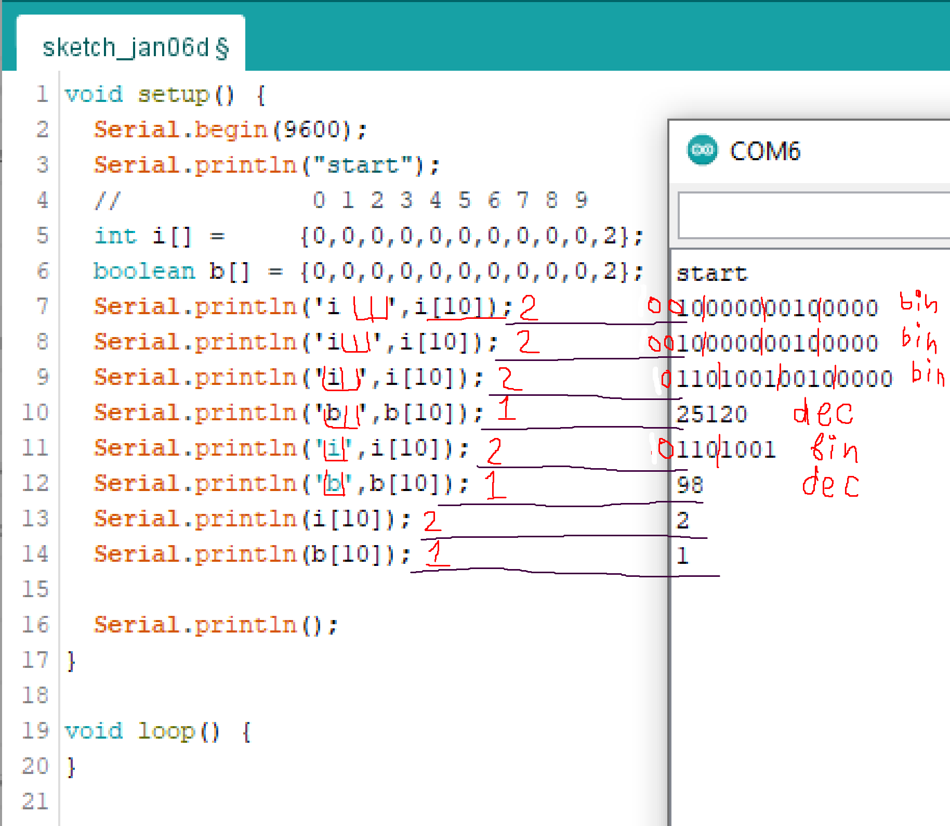The height and width of the screenshot is (826, 950).
Task: Click the COM6 window title text
Action: point(764,151)
